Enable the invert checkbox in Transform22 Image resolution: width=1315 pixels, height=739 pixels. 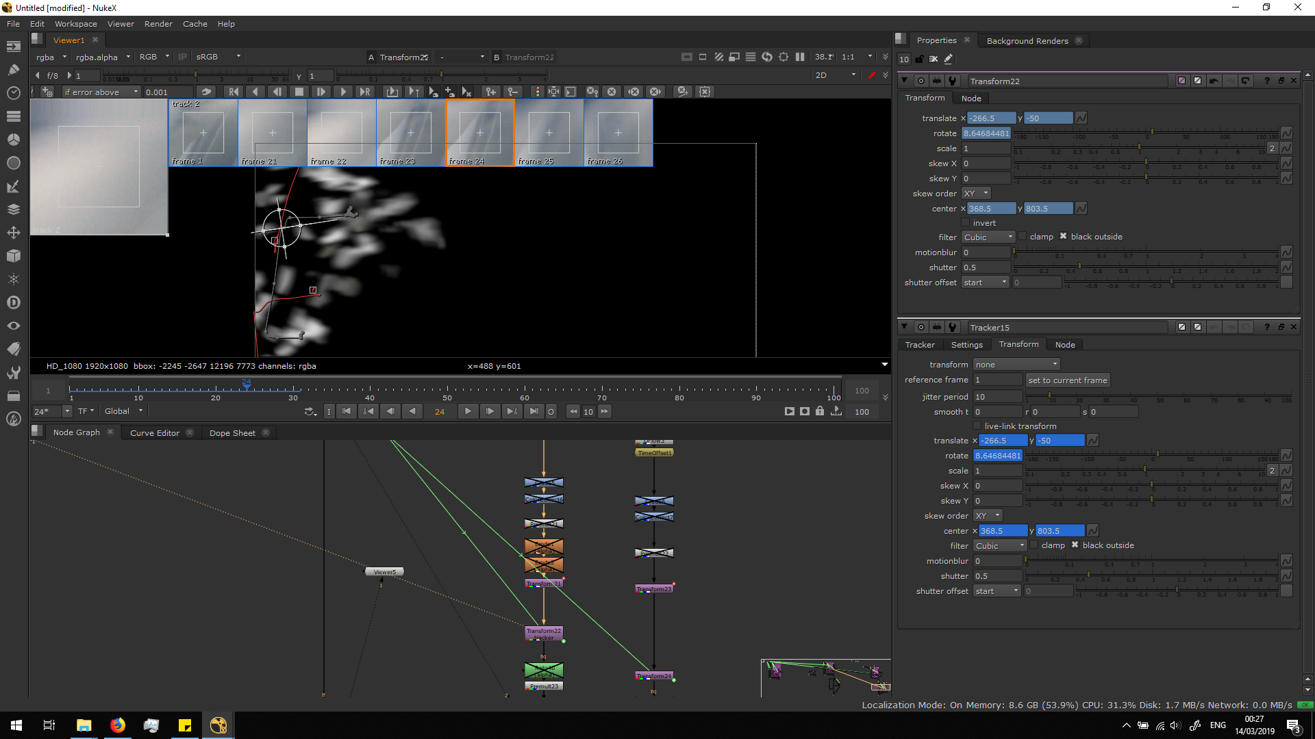[966, 223]
